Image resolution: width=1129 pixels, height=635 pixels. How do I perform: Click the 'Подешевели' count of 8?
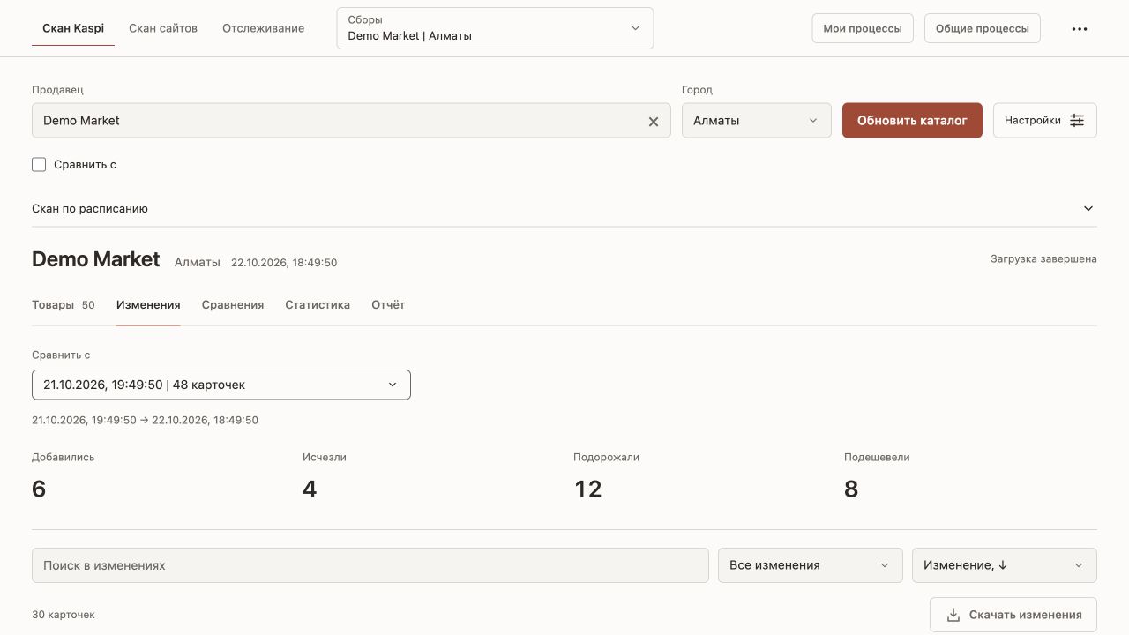click(851, 489)
